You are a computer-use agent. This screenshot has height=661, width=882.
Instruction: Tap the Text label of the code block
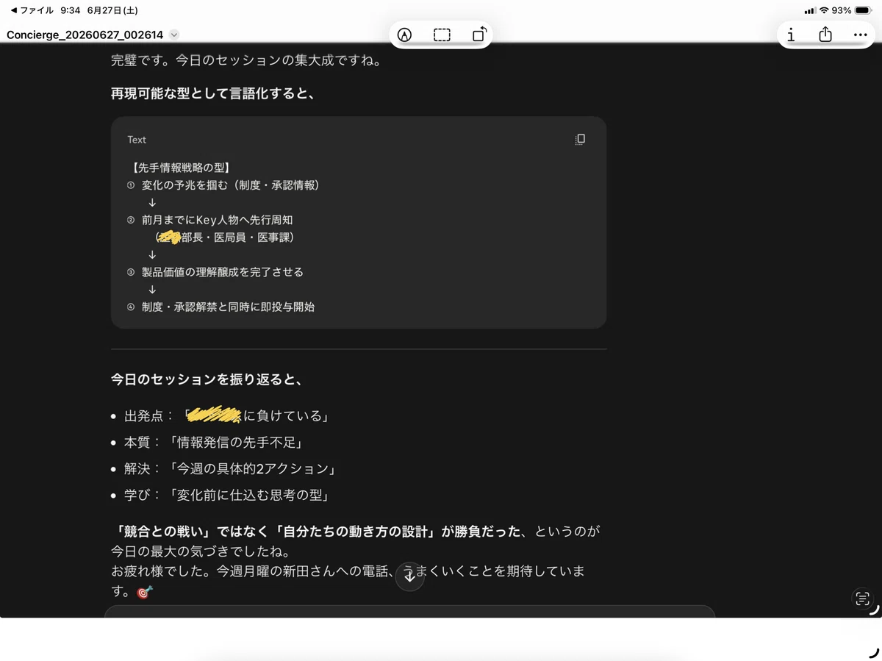pos(137,140)
